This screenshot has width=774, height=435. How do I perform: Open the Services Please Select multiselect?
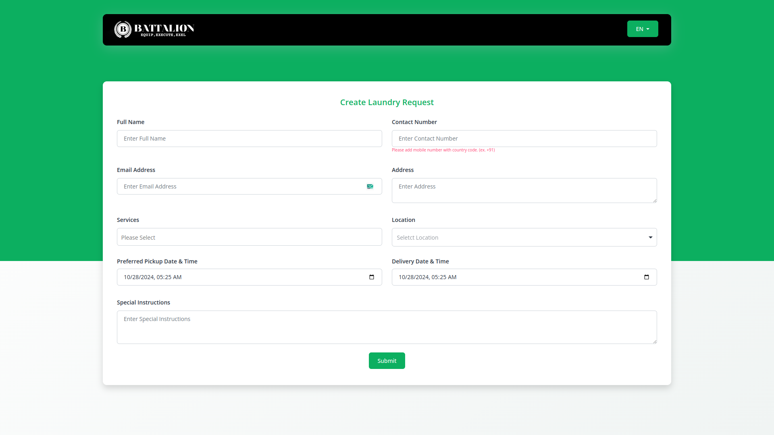pos(249,237)
